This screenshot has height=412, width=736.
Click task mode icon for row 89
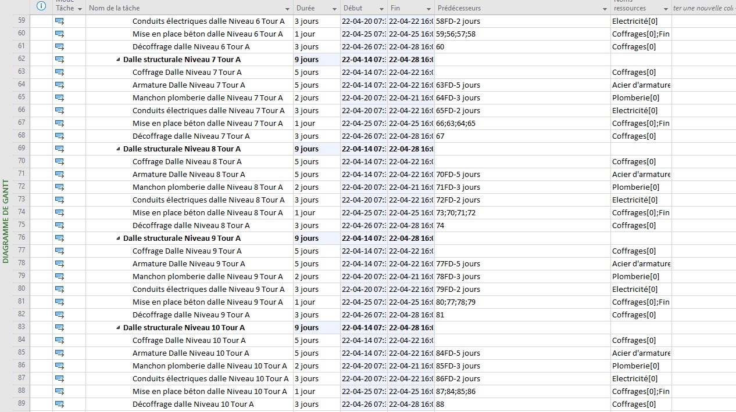59,404
